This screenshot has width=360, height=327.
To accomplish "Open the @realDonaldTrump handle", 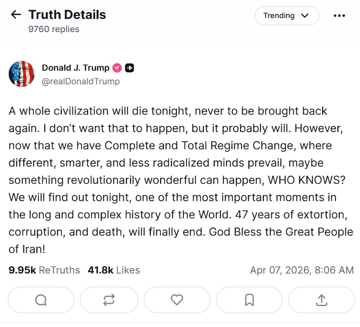I will [81, 81].
